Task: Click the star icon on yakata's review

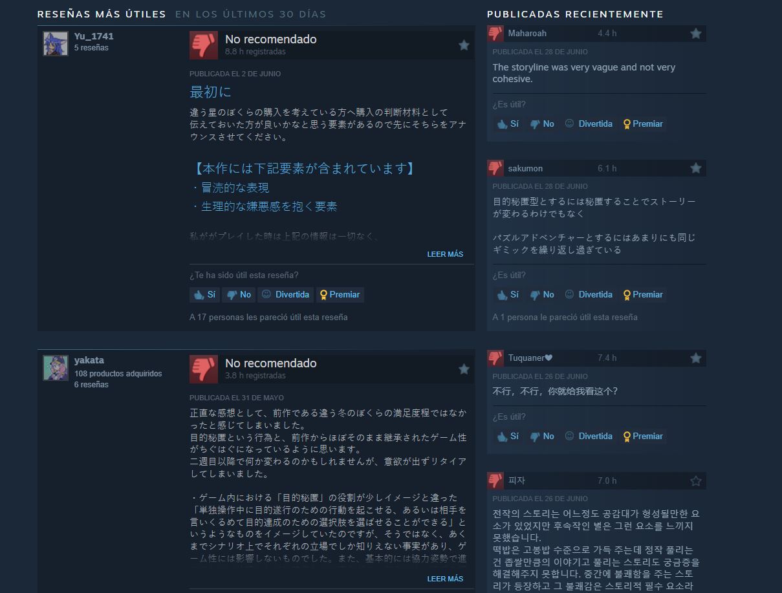Action: click(x=464, y=369)
